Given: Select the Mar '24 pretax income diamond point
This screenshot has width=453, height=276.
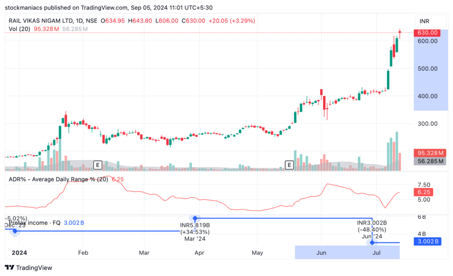Looking at the screenshot, I should point(195,218).
